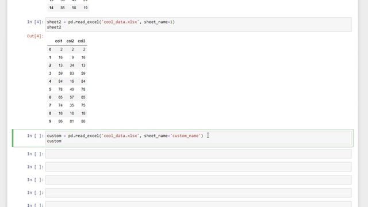Image resolution: width=368 pixels, height=207 pixels.
Task: Click row index 6 in the sheet2 table
Action: [50, 97]
